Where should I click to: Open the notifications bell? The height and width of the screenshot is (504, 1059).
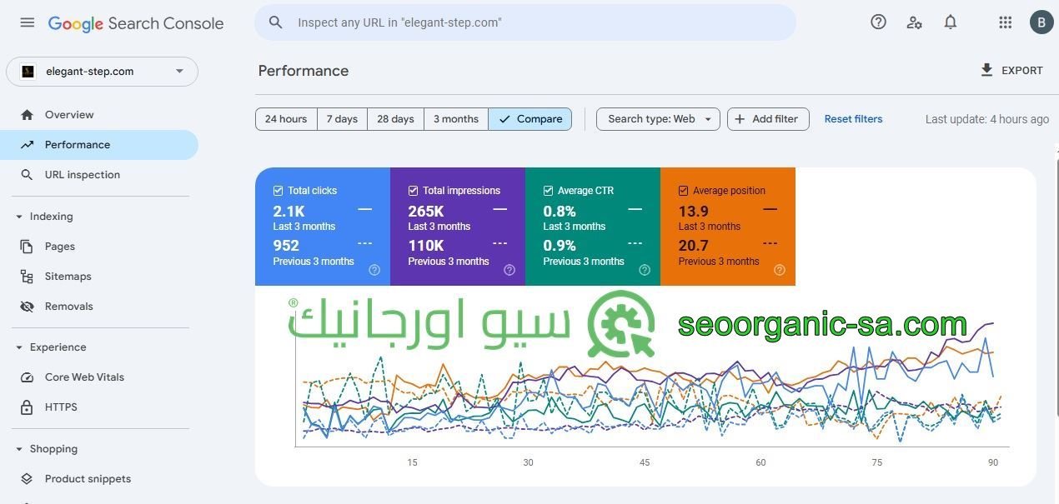pyautogui.click(x=950, y=22)
